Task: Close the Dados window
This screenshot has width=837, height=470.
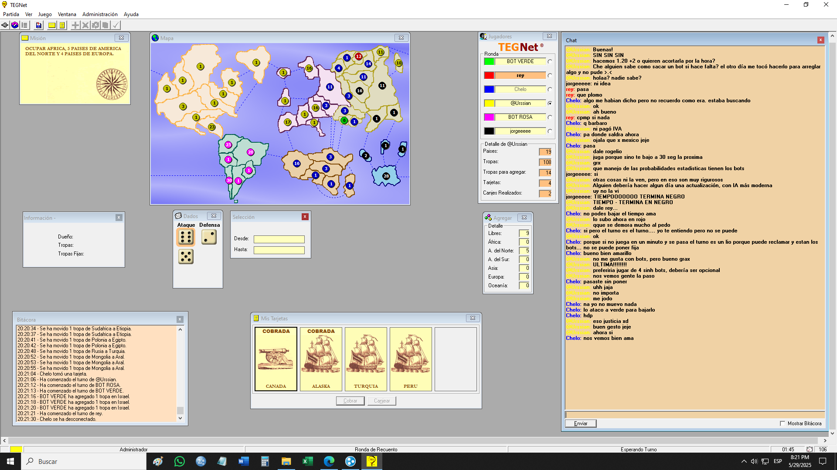Action: click(214, 216)
